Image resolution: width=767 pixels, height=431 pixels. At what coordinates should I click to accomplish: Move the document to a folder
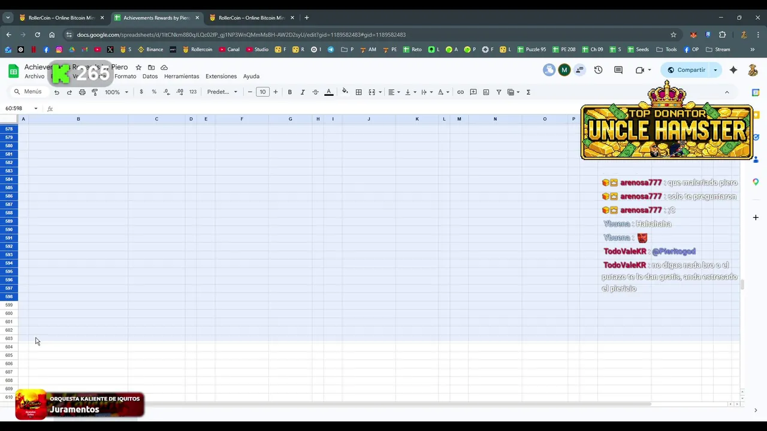pyautogui.click(x=151, y=68)
